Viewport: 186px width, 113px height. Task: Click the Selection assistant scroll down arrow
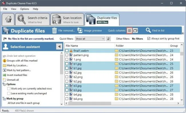pyautogui.click(x=62, y=104)
